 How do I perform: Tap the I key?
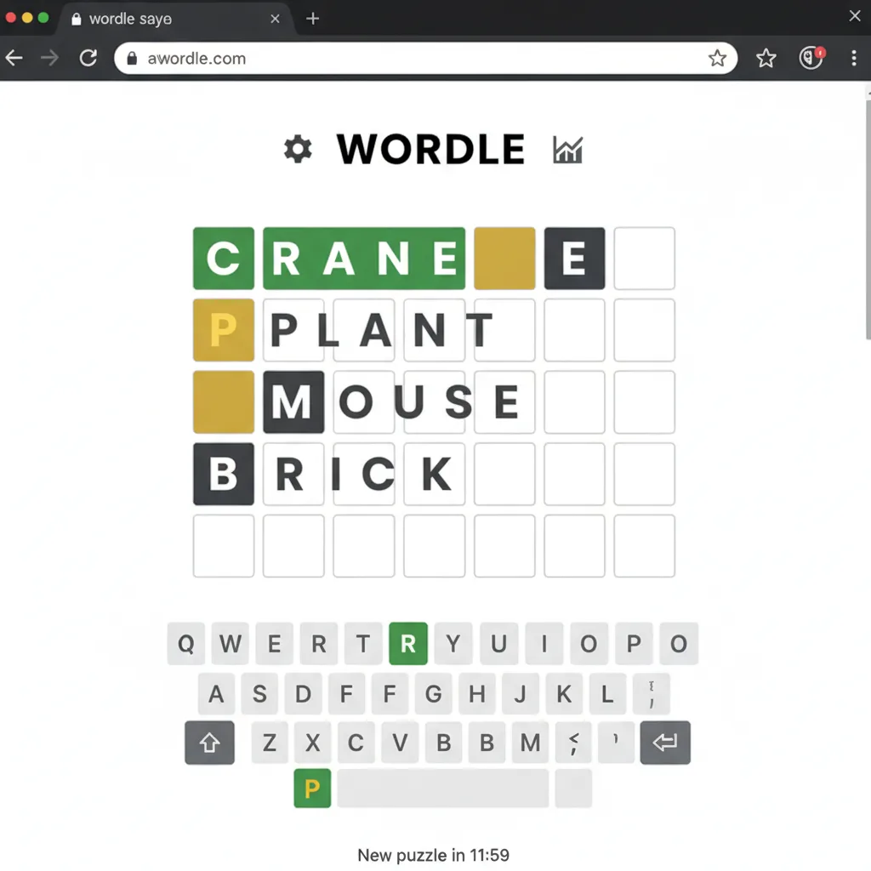[544, 644]
